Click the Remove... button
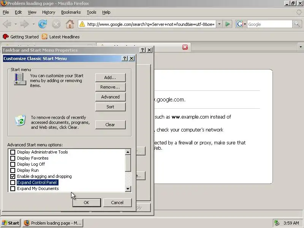The image size is (304, 228). coord(110,87)
